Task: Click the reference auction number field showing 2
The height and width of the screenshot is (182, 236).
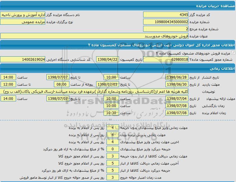Action: click(166, 29)
